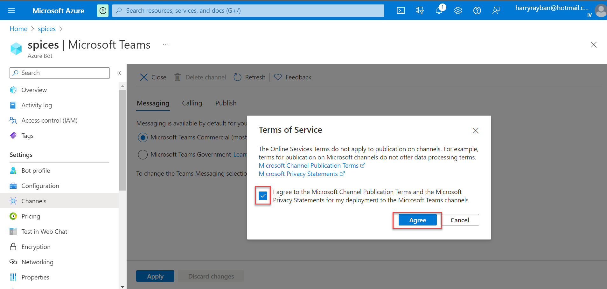Viewport: 607px width, 289px height.
Task: Click Delete channel in the toolbar
Action: tap(200, 77)
